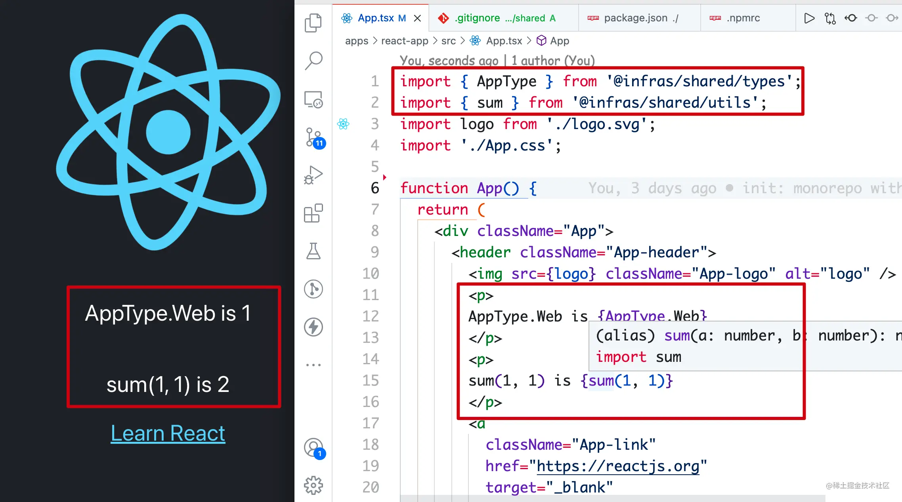Show additional activity bar views ellipsis
The height and width of the screenshot is (502, 902).
point(313,365)
